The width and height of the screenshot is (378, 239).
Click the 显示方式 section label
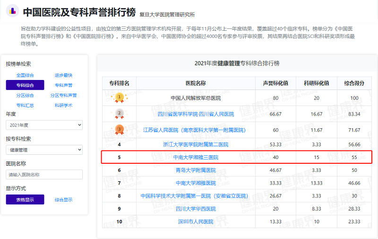pyautogui.click(x=16, y=188)
